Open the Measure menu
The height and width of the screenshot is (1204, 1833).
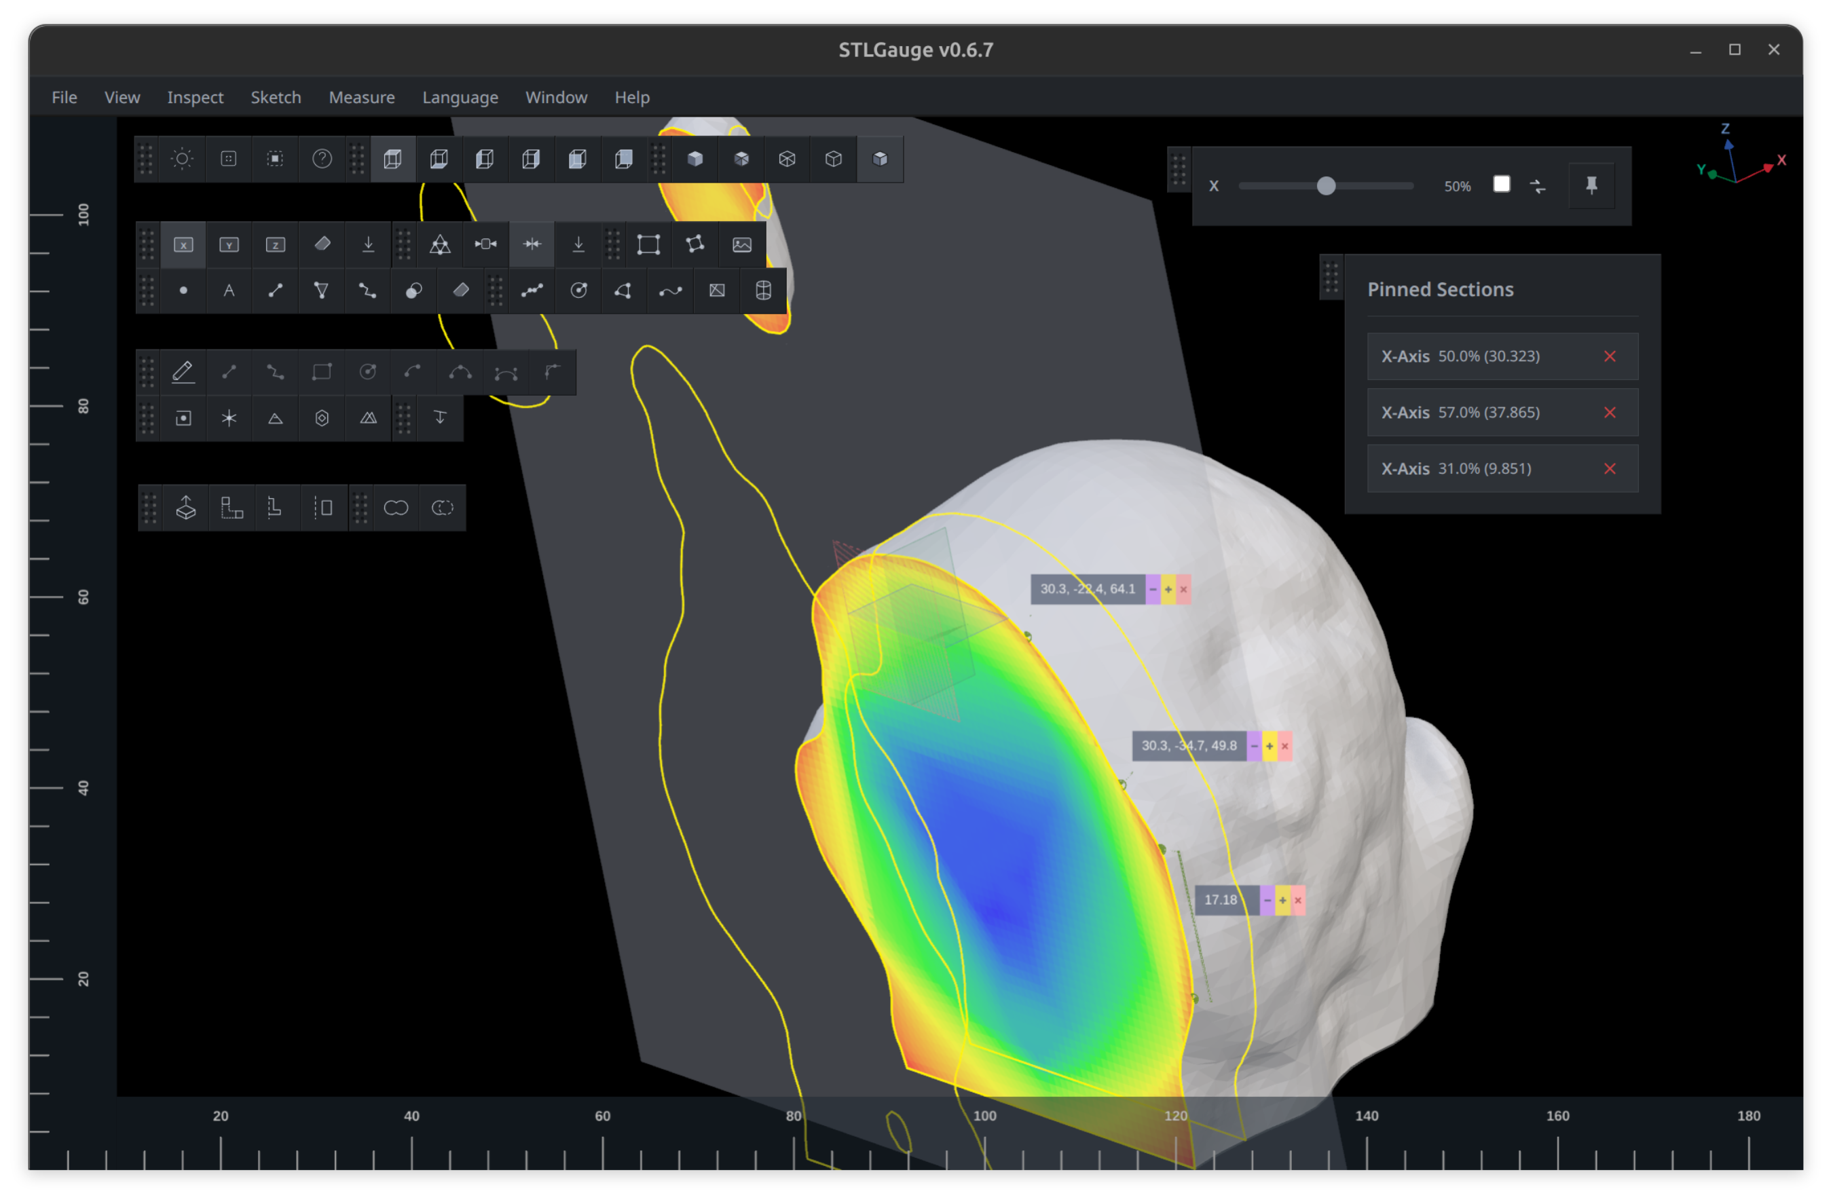click(x=361, y=97)
